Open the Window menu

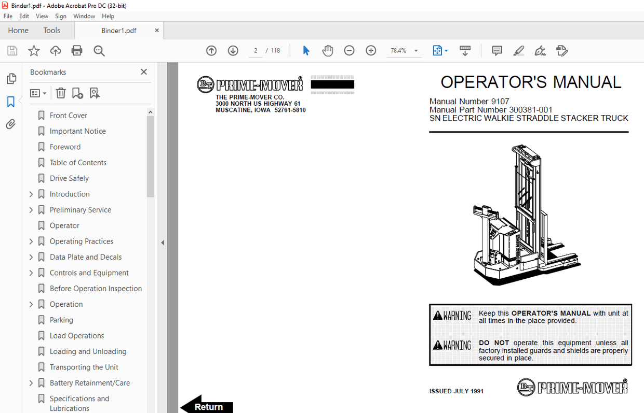tap(84, 16)
